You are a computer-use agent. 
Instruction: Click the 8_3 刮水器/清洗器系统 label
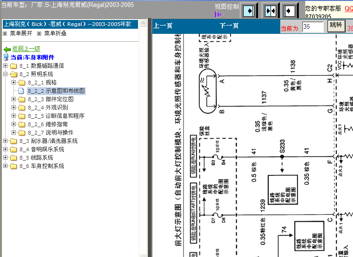click(x=48, y=141)
